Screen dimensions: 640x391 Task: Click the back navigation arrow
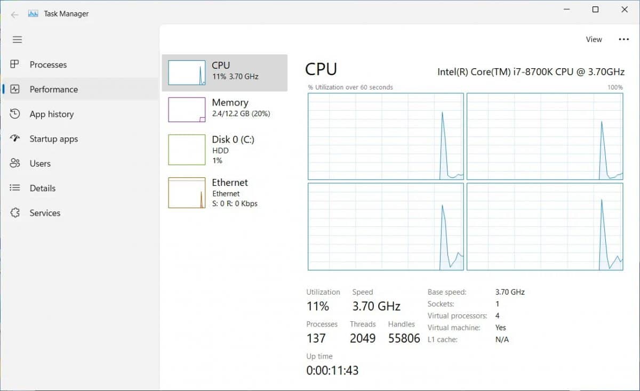point(14,14)
